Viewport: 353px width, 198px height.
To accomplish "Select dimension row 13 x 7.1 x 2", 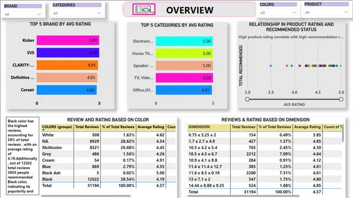I will coord(264,179).
